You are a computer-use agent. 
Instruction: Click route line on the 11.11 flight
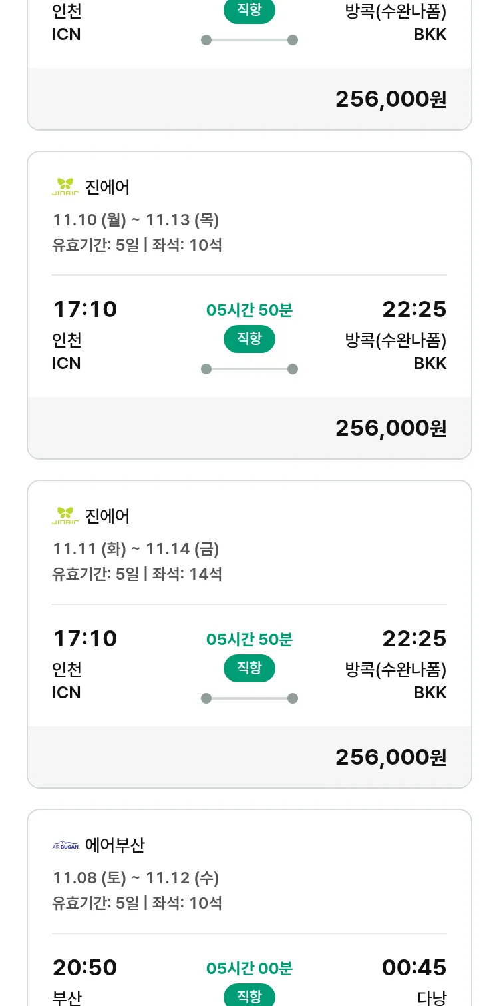pos(249,698)
